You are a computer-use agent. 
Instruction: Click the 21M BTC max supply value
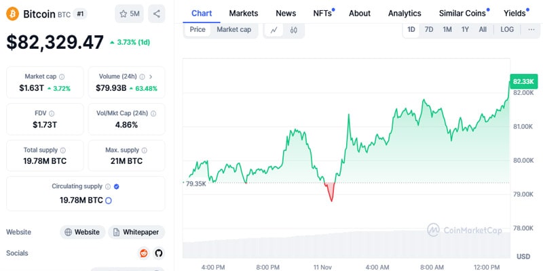[126, 161]
